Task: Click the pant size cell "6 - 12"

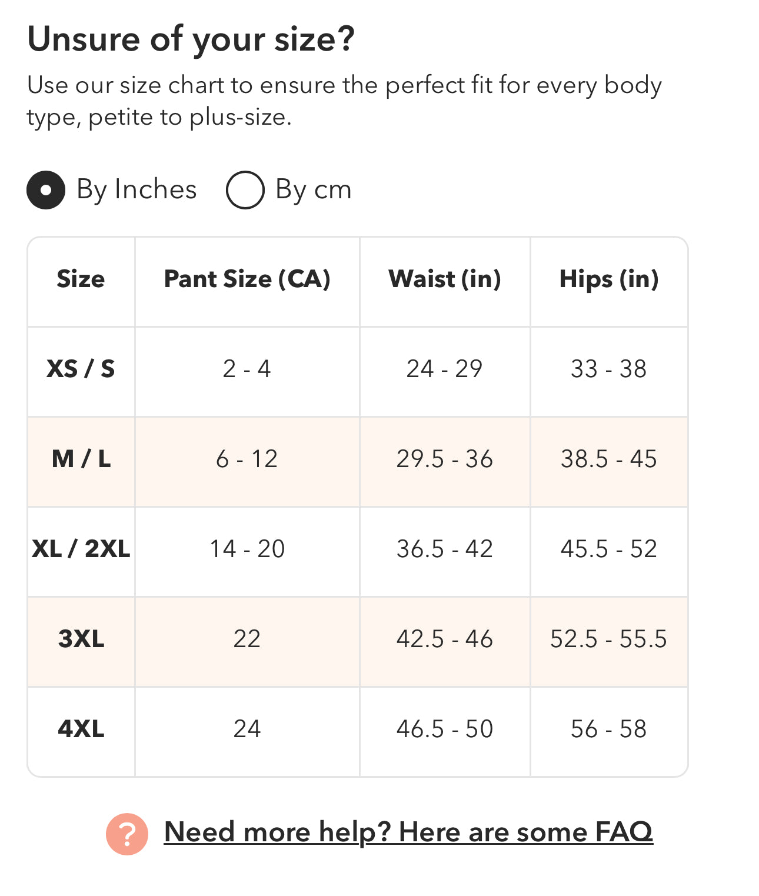Action: pyautogui.click(x=247, y=459)
